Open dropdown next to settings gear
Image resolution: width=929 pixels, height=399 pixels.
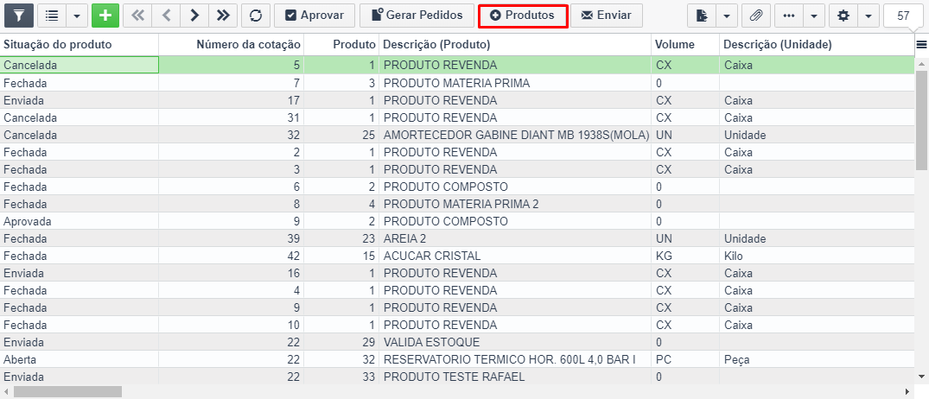tap(867, 16)
